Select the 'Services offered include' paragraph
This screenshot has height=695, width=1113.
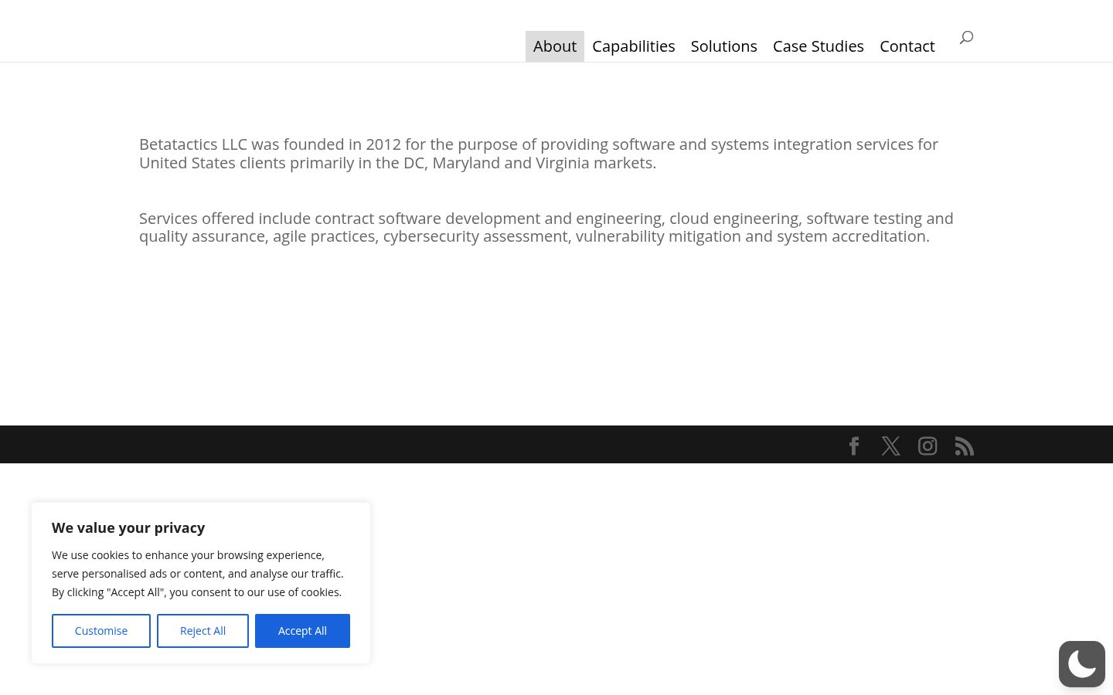click(x=546, y=228)
